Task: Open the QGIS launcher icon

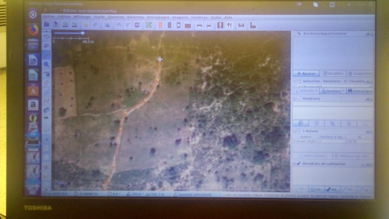Action: coord(33,119)
